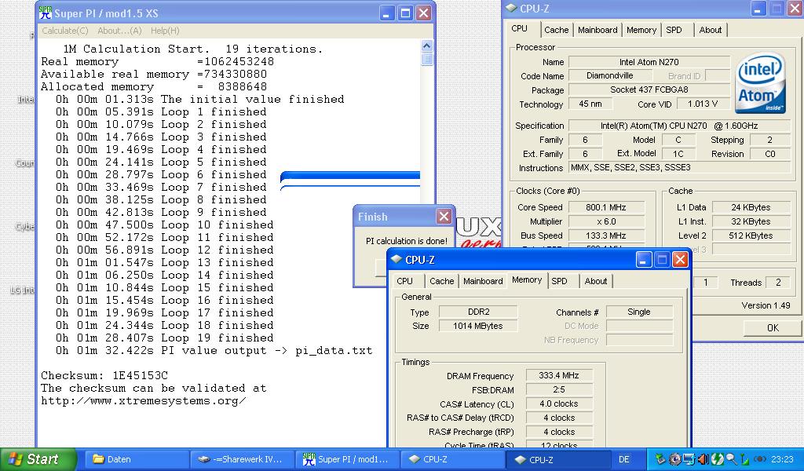Click the '133.3 MHz' bus speed value
The image size is (804, 471).
tap(605, 235)
